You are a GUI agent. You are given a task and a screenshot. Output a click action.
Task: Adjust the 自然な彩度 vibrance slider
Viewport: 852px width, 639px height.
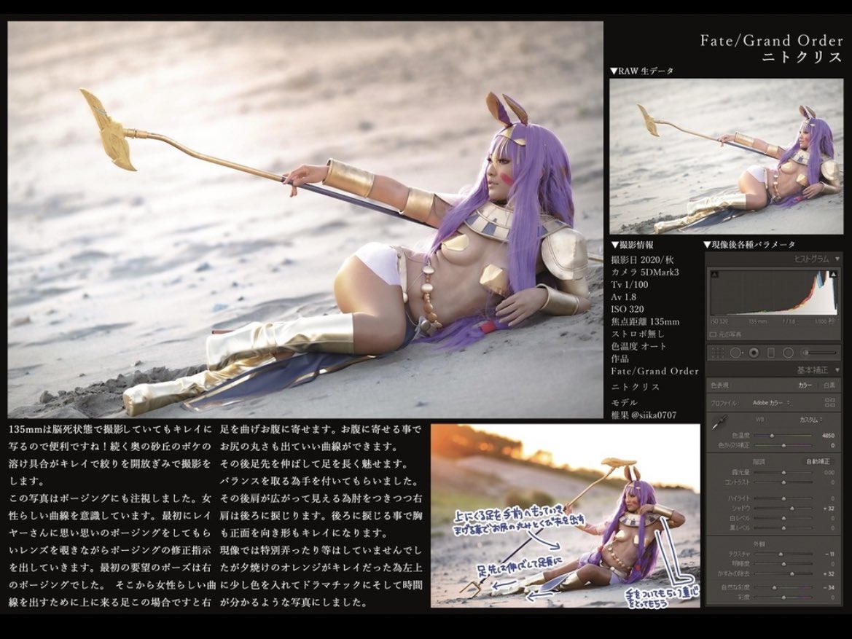pyautogui.click(x=783, y=587)
